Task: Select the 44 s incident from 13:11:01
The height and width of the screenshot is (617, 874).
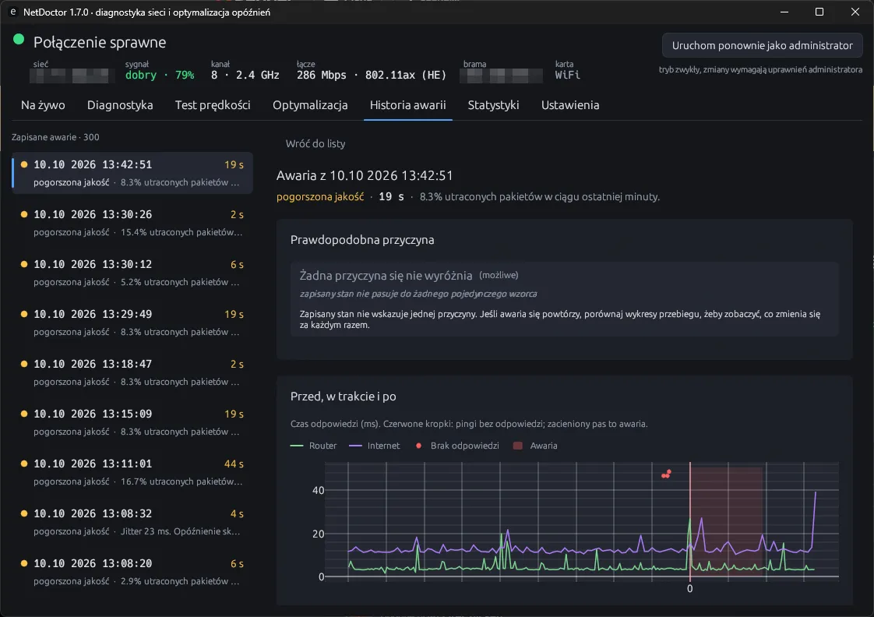Action: 132,472
